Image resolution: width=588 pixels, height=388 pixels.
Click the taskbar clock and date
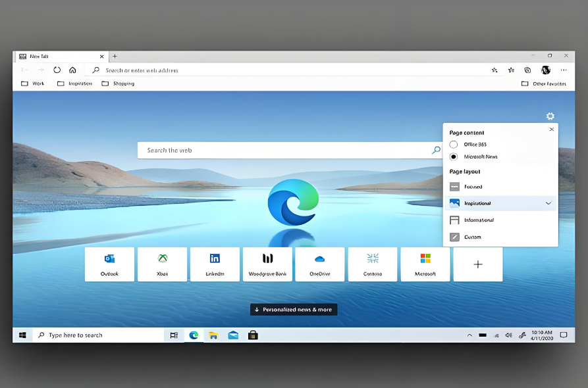(542, 335)
